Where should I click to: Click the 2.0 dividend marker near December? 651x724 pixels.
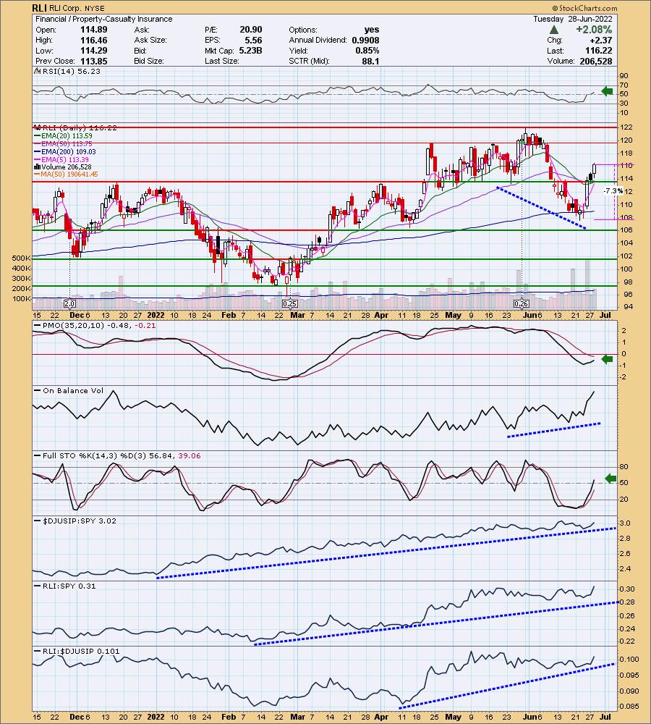pyautogui.click(x=69, y=304)
